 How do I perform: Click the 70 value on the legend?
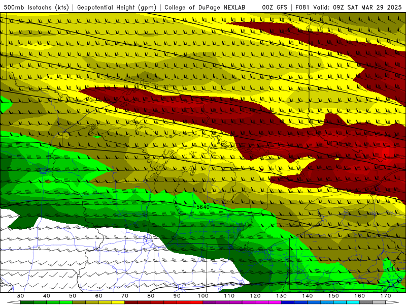point(125,296)
